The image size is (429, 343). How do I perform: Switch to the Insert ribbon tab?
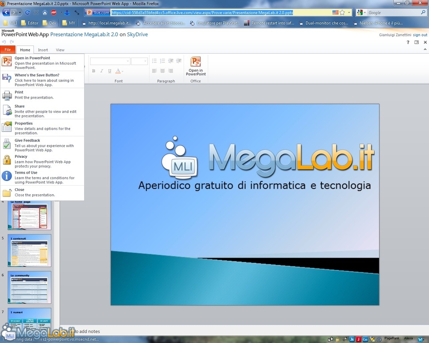pyautogui.click(x=43, y=50)
